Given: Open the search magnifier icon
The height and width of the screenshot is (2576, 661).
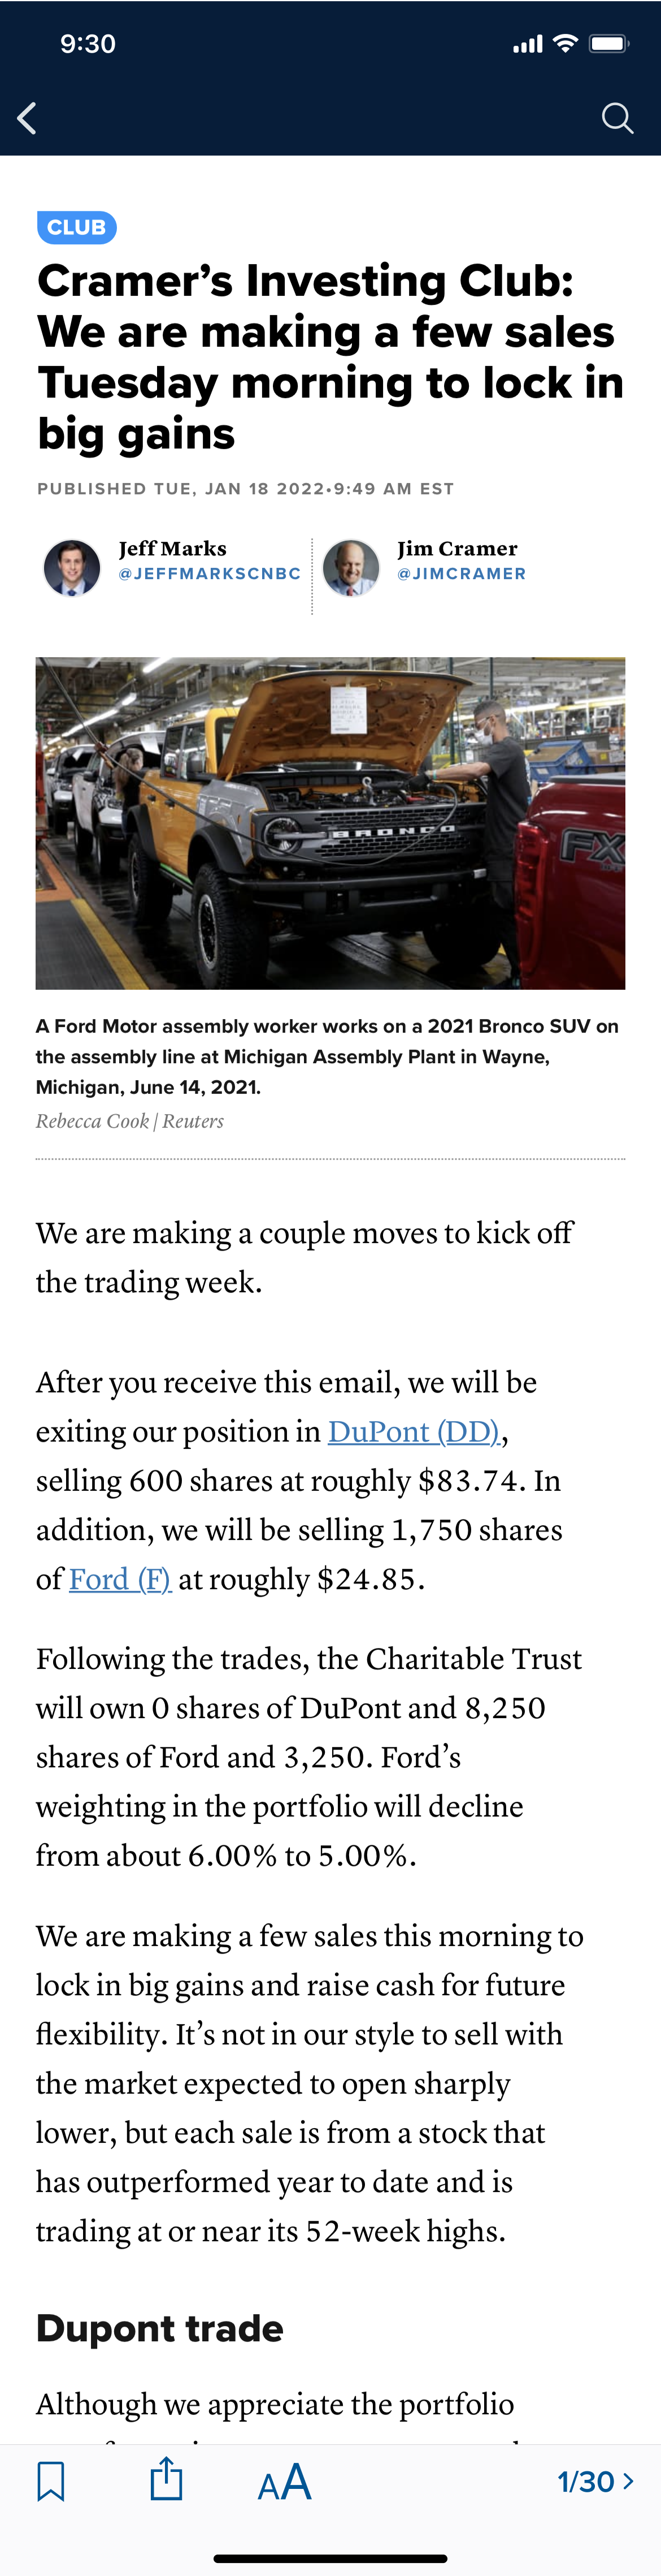Looking at the screenshot, I should [x=617, y=118].
